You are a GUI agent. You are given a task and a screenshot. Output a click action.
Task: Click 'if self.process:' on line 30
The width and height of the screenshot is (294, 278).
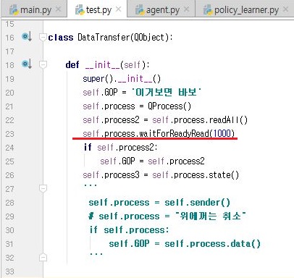[129, 230]
